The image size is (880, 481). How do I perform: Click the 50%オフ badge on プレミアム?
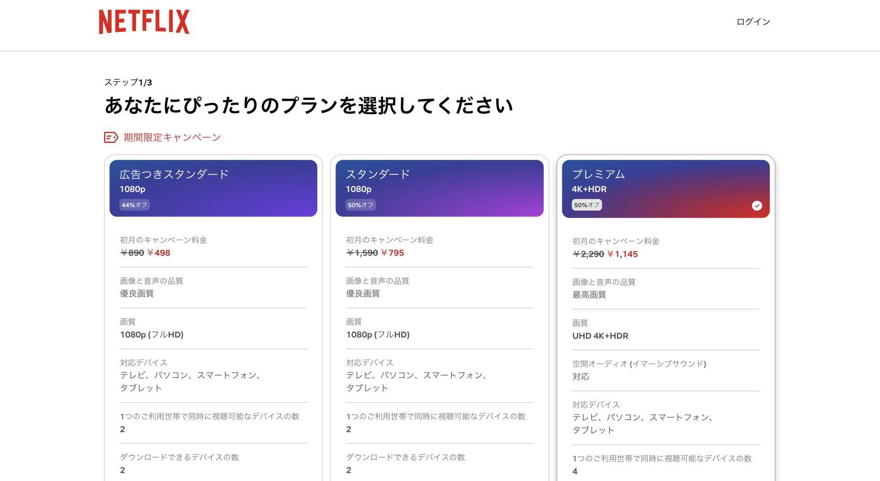point(587,205)
